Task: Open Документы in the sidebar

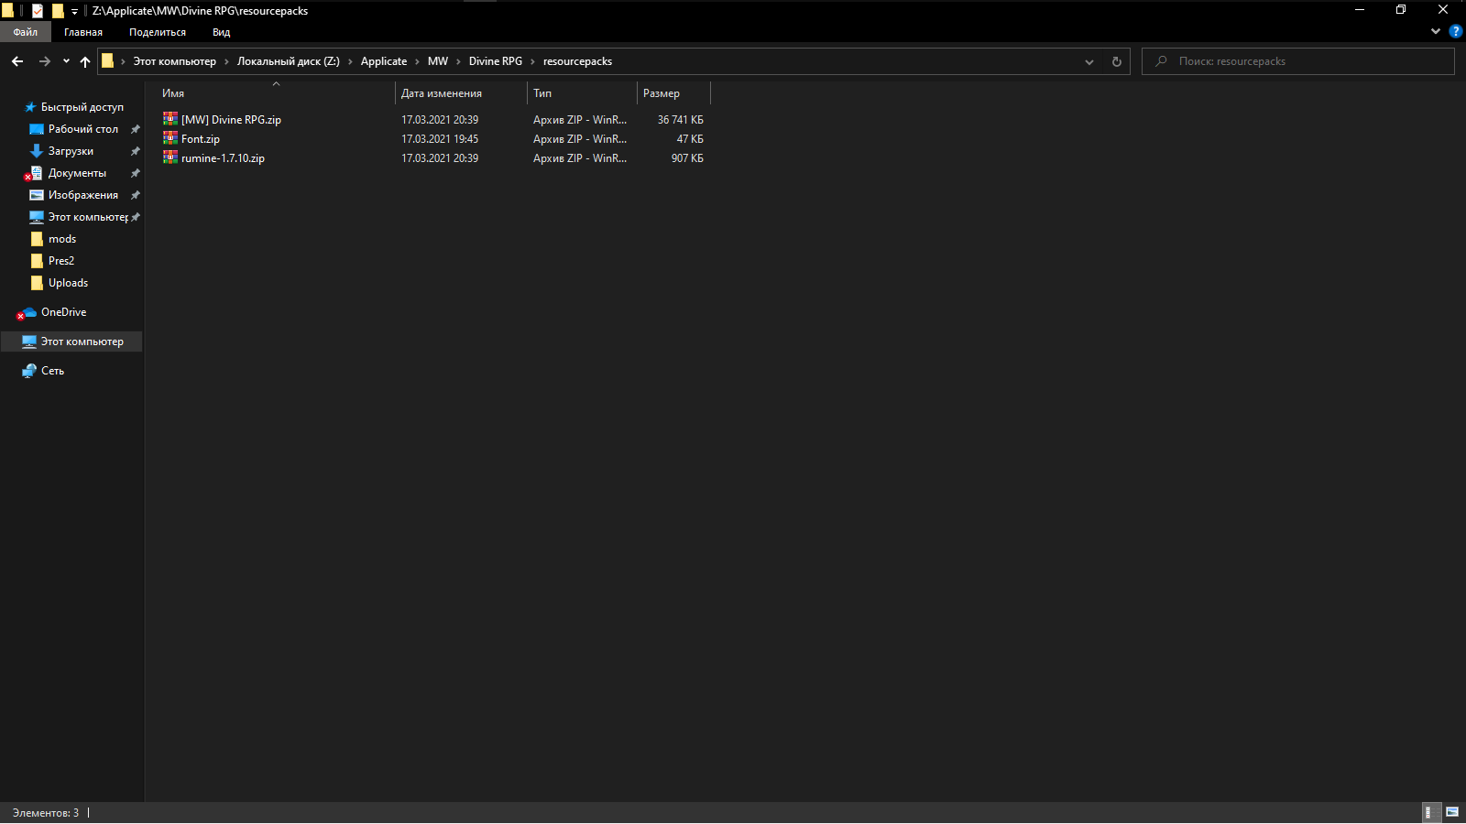Action: point(77,173)
